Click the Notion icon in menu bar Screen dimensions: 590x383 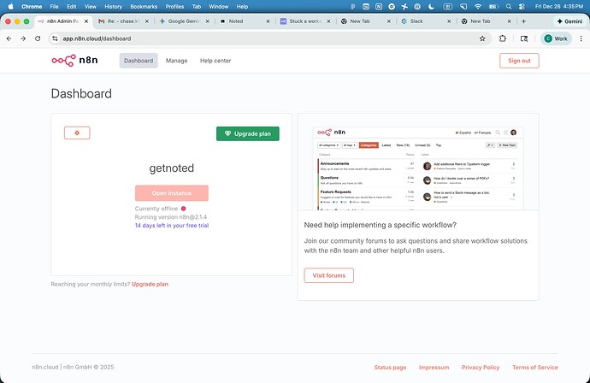[379, 6]
